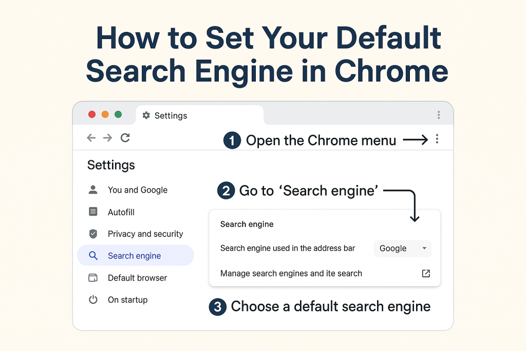The image size is (526, 351).
Task: Click the red close window button
Action: [x=92, y=115]
